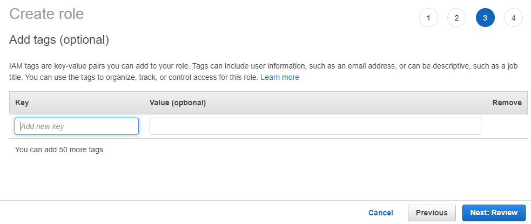531x224 pixels.
Task: Select the highlighted step 3 circle
Action: (485, 18)
